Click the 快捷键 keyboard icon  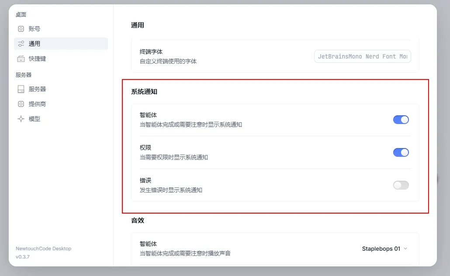click(21, 59)
